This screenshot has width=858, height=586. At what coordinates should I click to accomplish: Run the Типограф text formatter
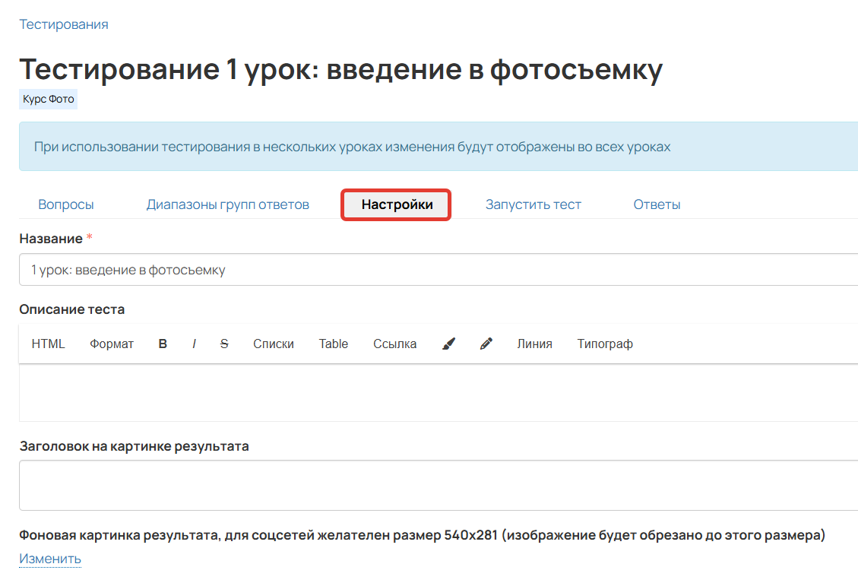tap(605, 344)
